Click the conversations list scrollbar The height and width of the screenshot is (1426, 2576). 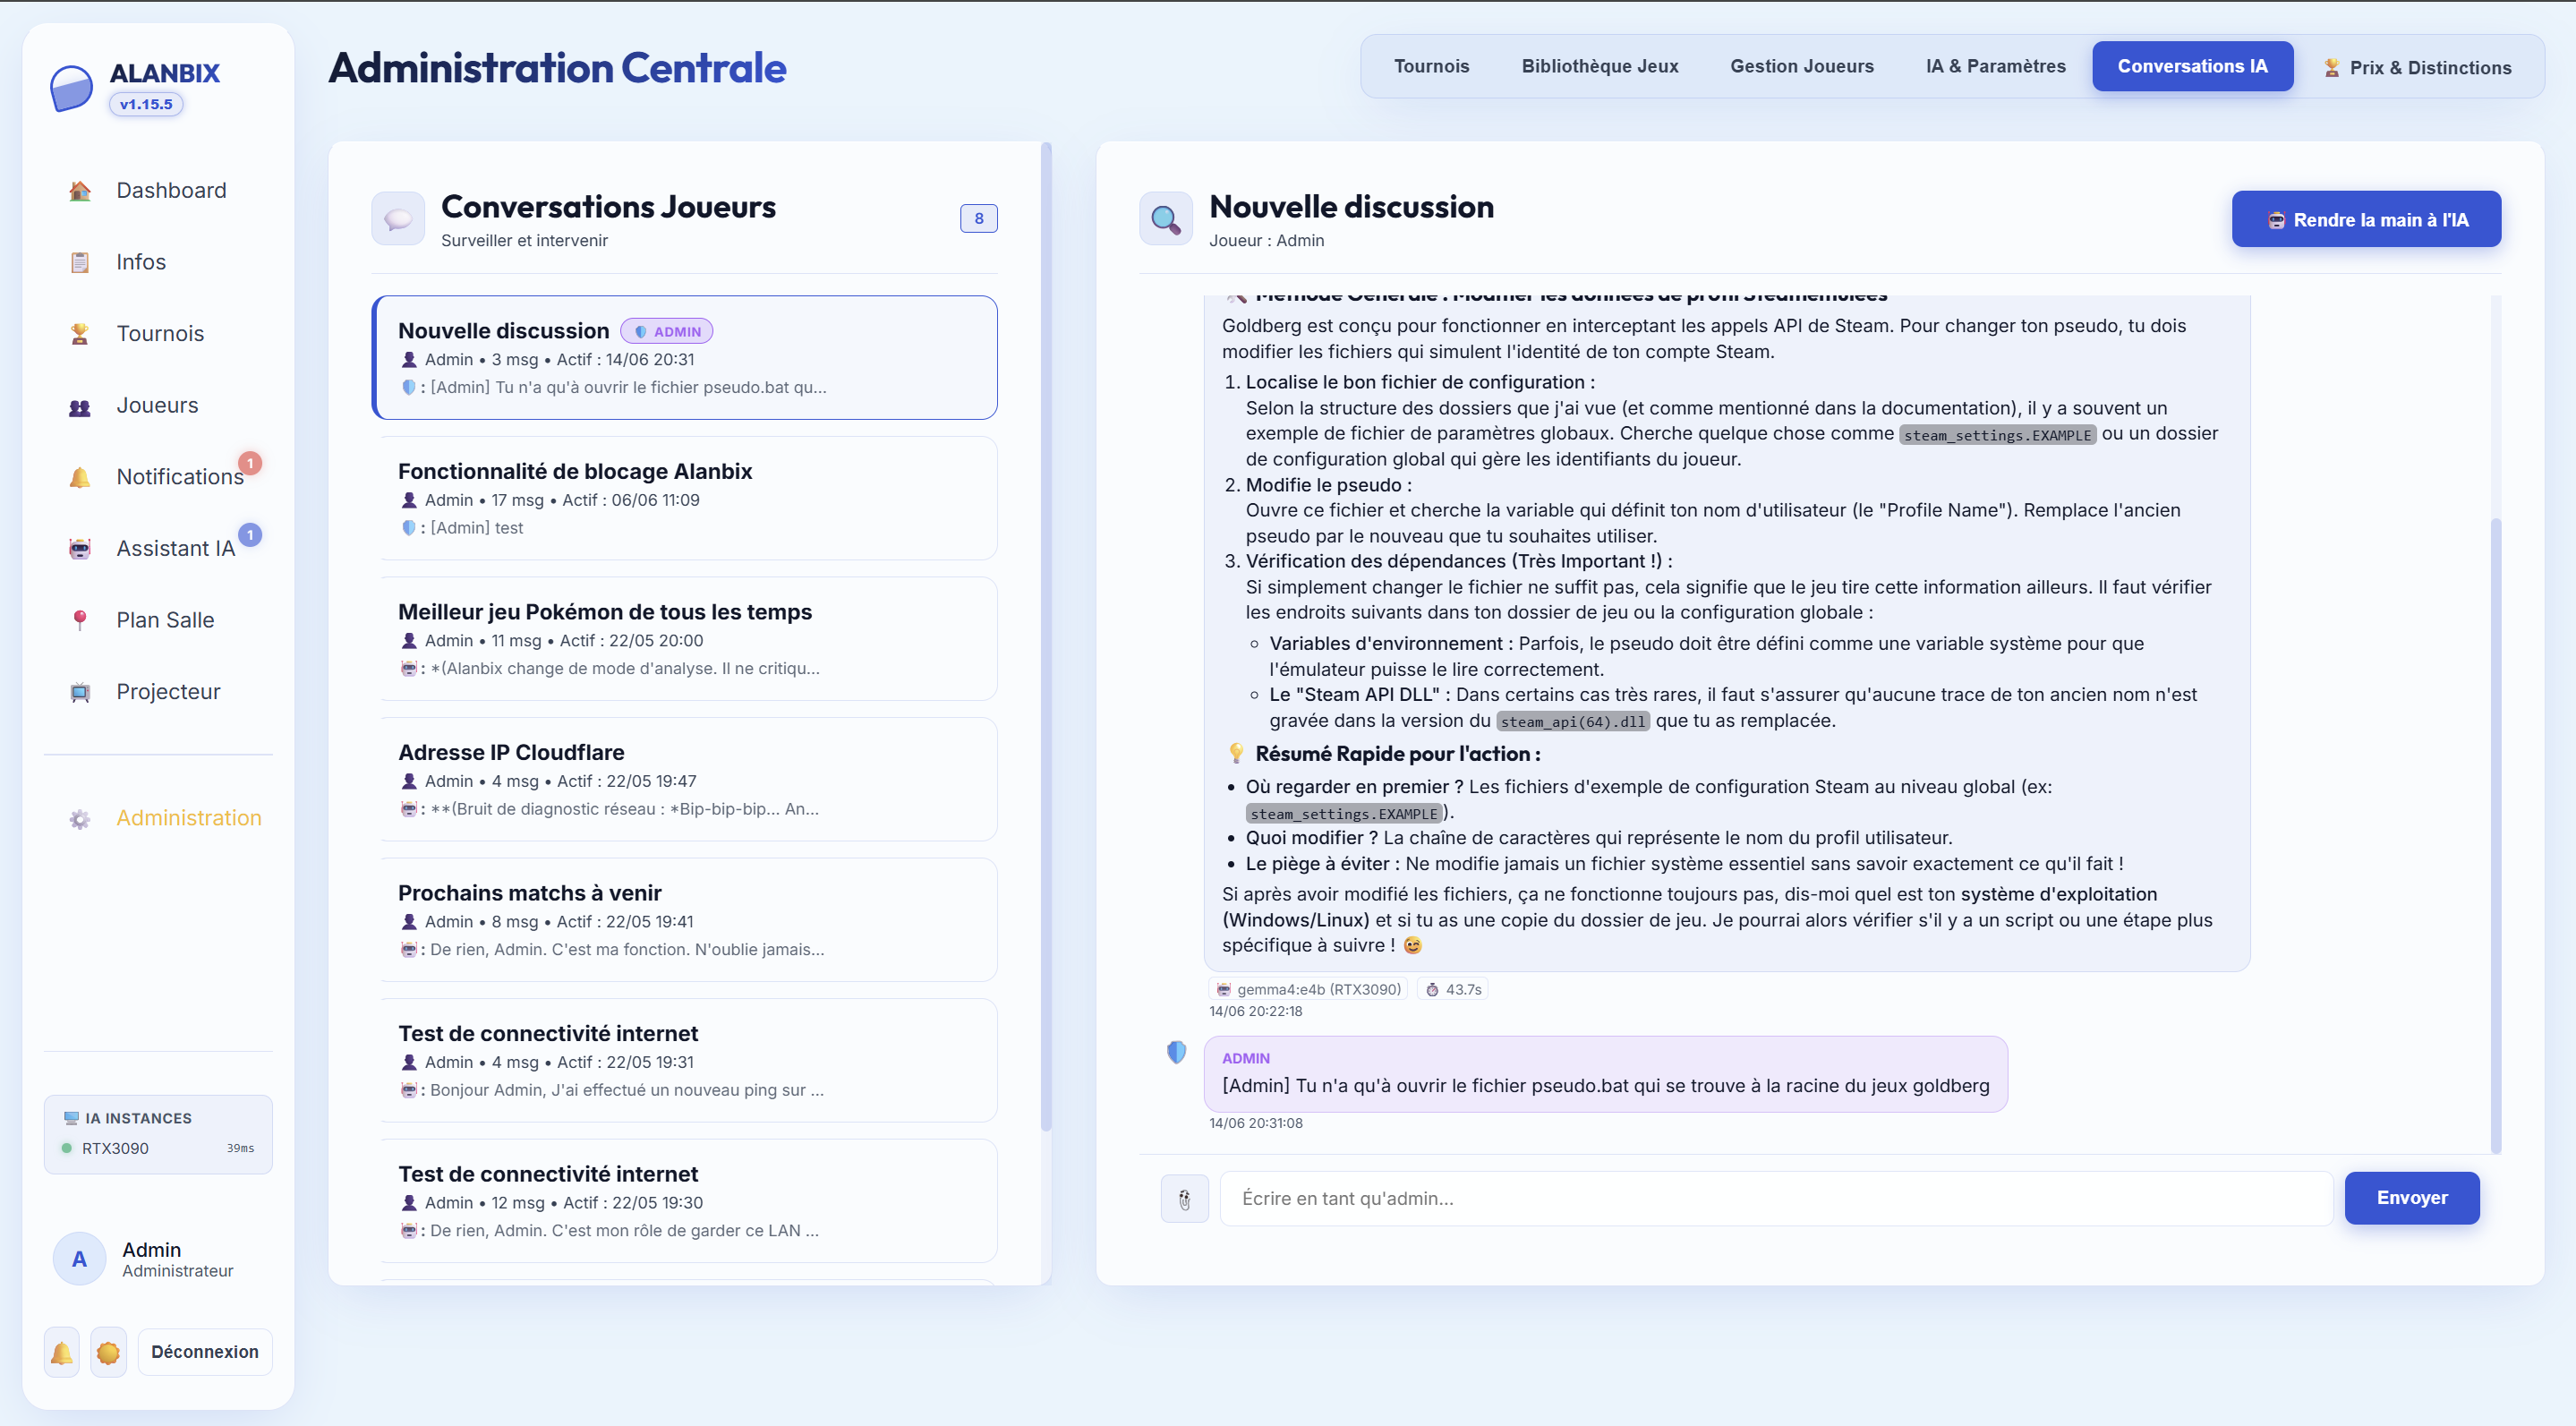click(x=1046, y=636)
